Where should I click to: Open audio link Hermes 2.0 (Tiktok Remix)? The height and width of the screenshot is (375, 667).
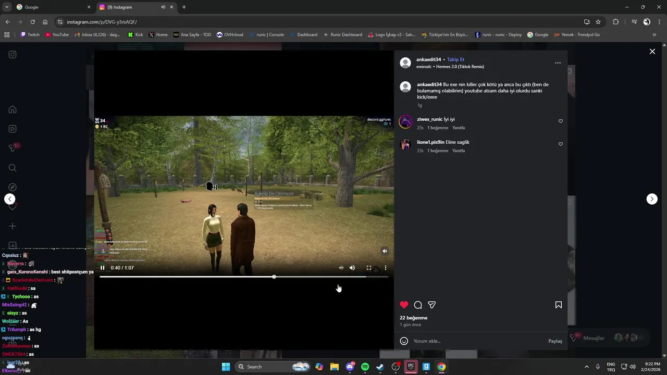[460, 67]
